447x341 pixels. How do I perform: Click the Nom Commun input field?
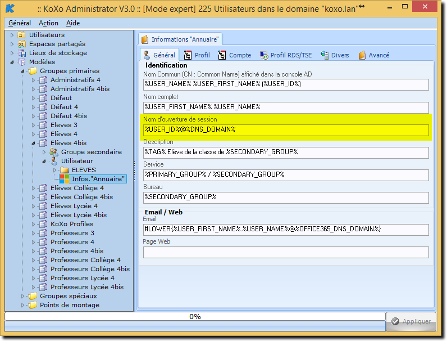point(286,84)
